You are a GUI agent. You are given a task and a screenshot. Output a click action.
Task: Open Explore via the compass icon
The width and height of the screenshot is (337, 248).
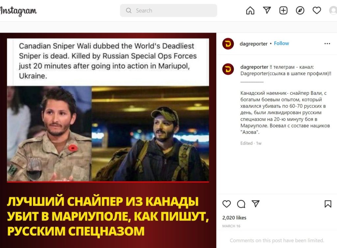tap(300, 10)
